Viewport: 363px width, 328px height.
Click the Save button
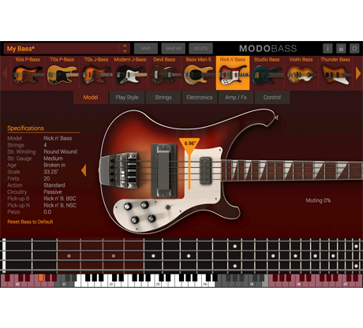click(146, 48)
